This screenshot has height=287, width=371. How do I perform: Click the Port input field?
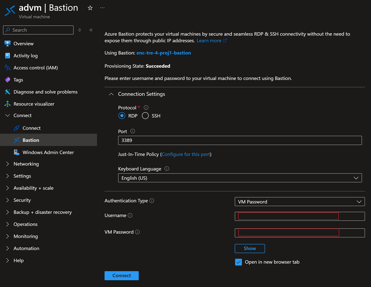[240, 140]
